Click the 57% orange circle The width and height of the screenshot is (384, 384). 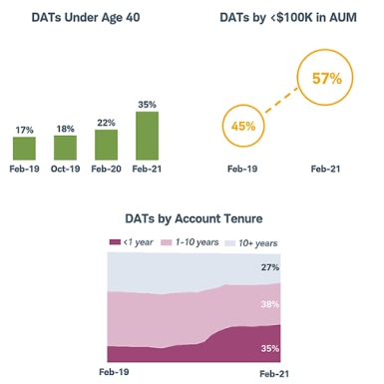tap(325, 78)
